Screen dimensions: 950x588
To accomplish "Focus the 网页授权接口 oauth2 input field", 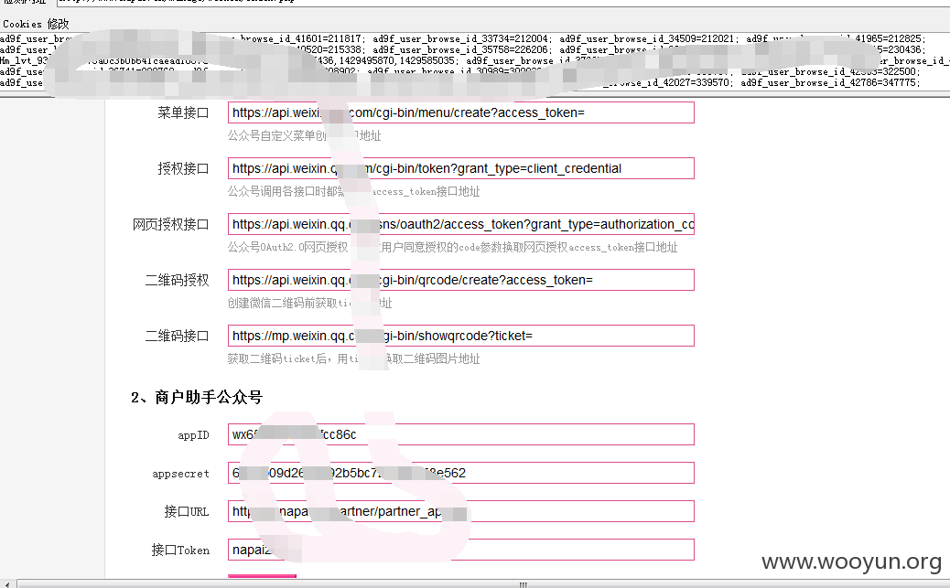I will pyautogui.click(x=460, y=224).
